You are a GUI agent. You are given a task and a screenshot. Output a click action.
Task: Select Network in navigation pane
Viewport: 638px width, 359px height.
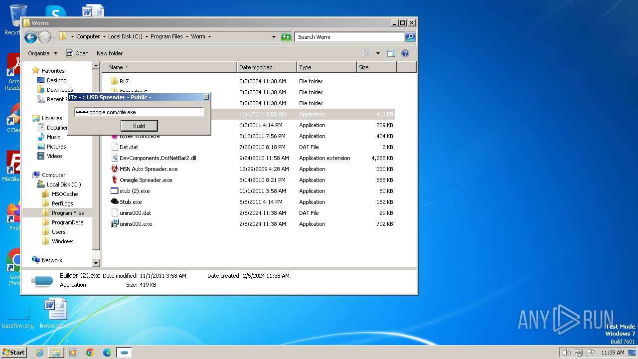pyautogui.click(x=52, y=260)
